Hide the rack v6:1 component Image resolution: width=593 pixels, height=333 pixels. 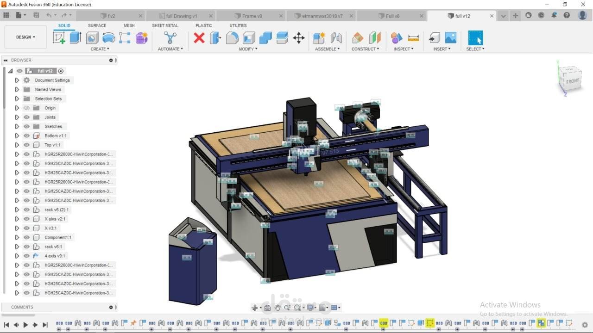tap(26, 247)
